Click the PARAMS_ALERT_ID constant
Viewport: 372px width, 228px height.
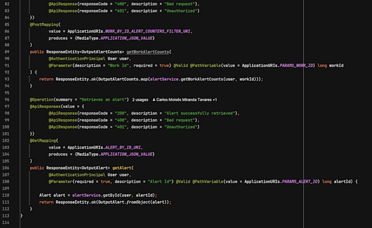click(x=300, y=182)
